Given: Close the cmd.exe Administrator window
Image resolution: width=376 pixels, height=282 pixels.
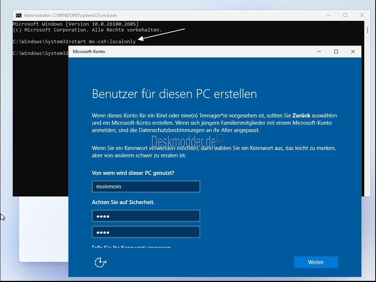Looking at the screenshot, I should click(x=362, y=15).
